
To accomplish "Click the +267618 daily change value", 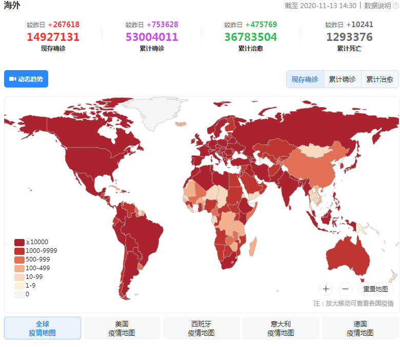I will click(64, 25).
